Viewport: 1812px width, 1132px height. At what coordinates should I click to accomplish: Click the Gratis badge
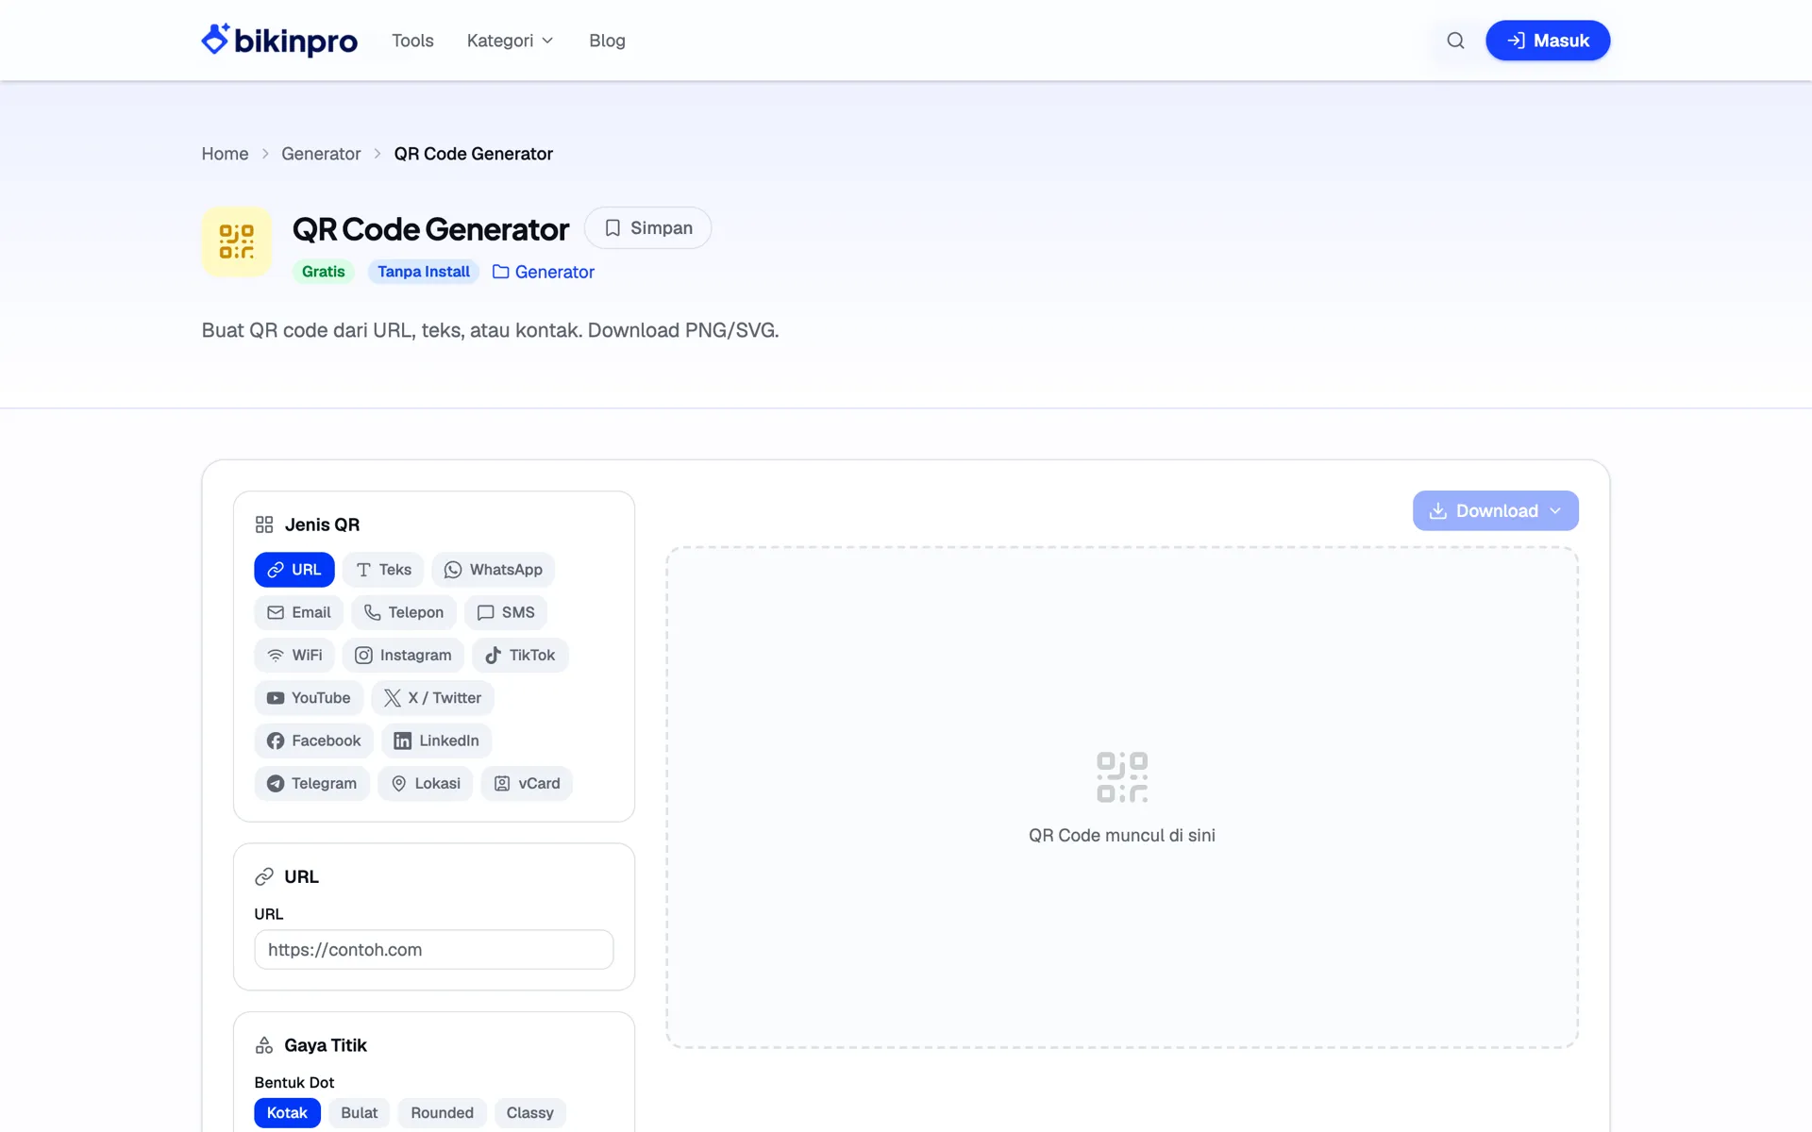324,272
